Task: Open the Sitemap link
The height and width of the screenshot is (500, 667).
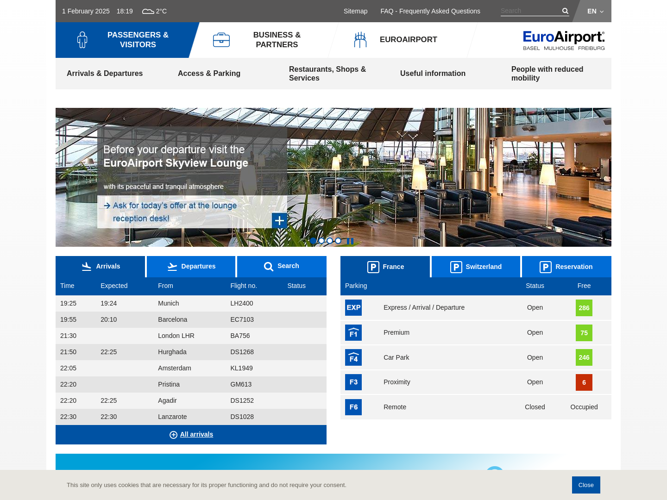Action: coord(355,11)
